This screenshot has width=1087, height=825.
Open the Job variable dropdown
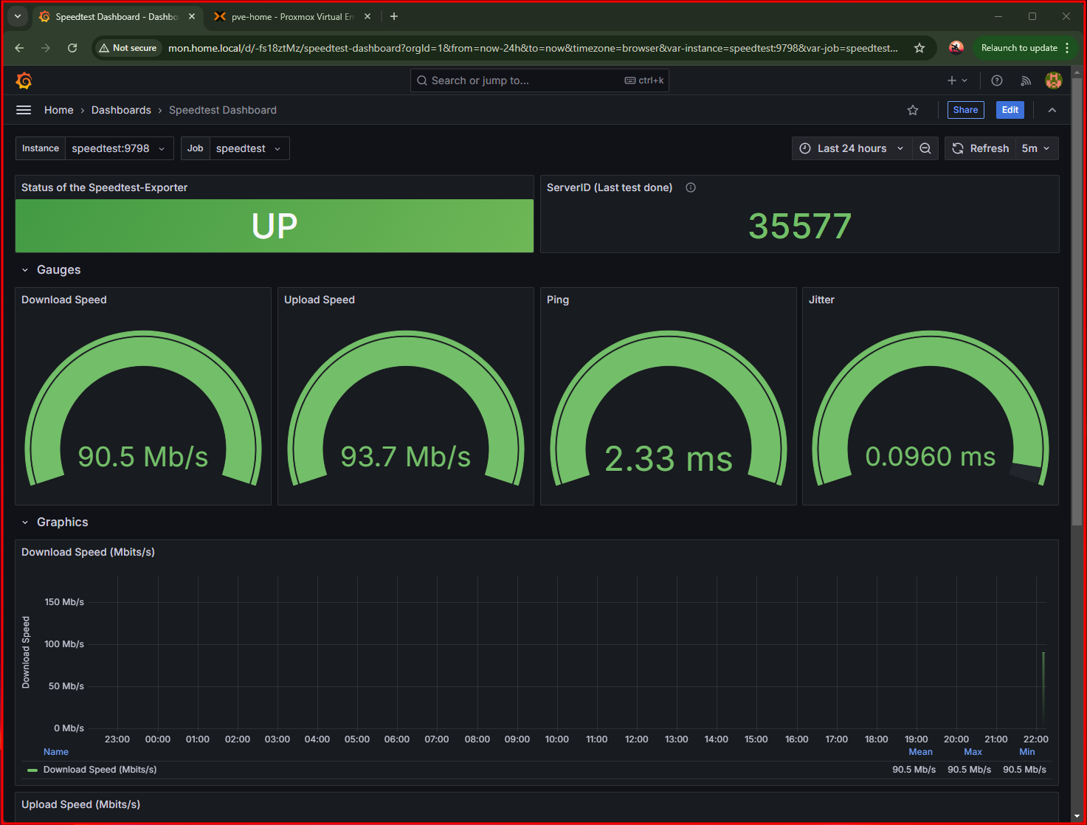point(249,148)
